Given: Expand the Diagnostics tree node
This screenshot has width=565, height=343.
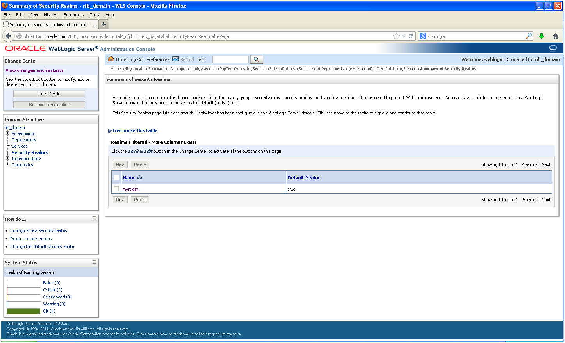Looking at the screenshot, I should [7, 164].
